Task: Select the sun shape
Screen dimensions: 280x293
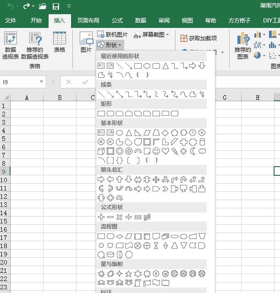Action: 184,151
